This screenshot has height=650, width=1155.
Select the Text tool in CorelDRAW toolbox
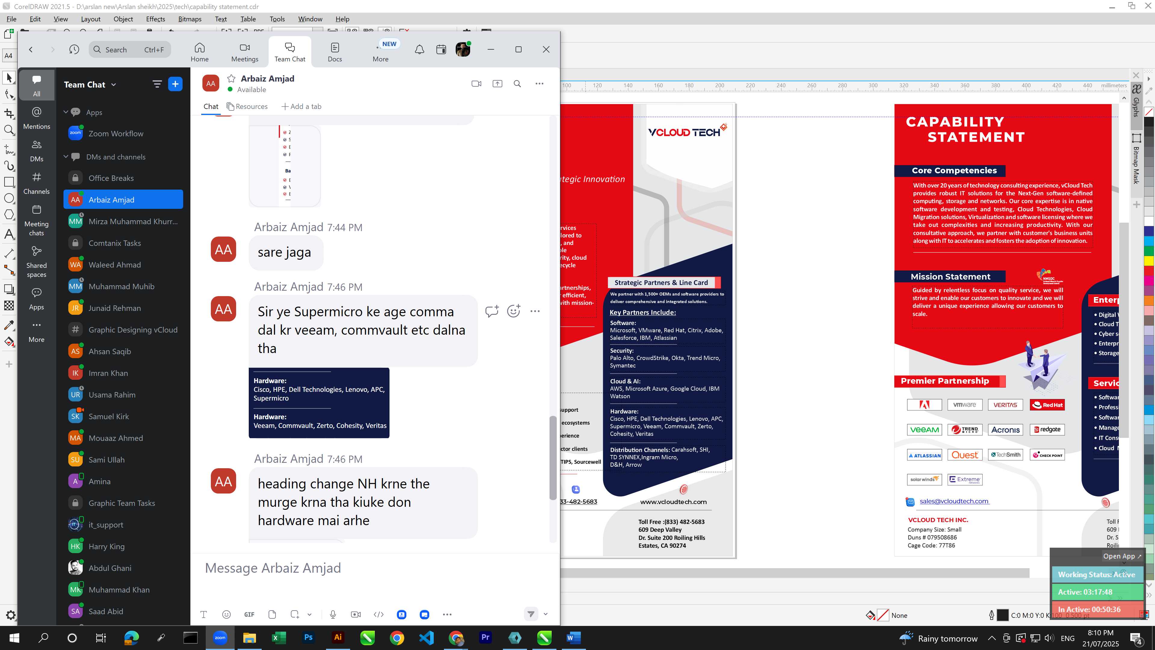[8, 234]
